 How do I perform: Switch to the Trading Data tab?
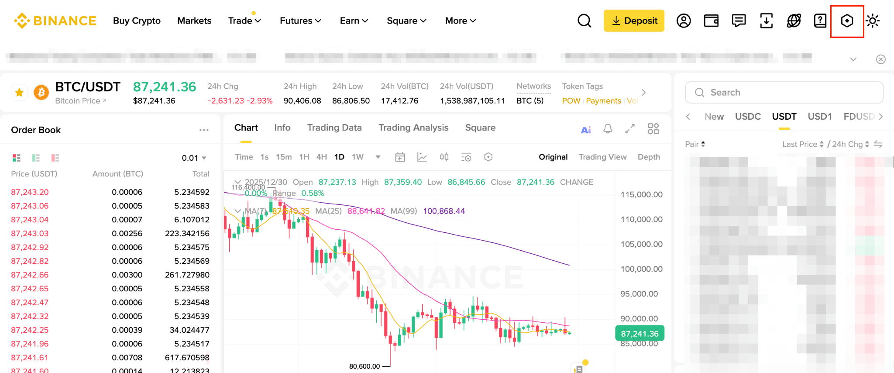point(334,128)
